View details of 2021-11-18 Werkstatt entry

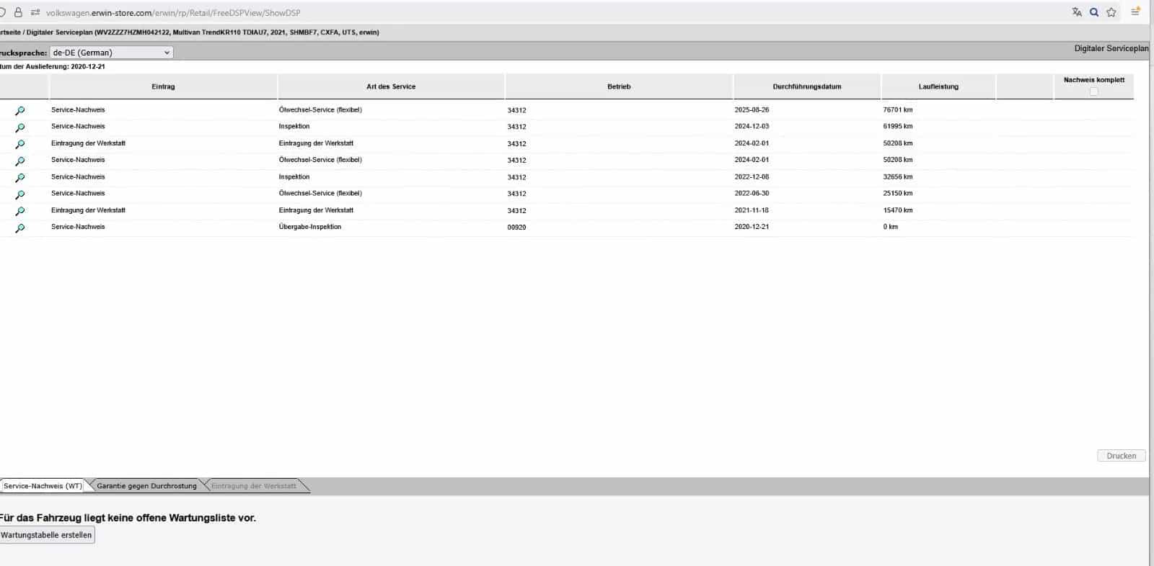coord(20,211)
